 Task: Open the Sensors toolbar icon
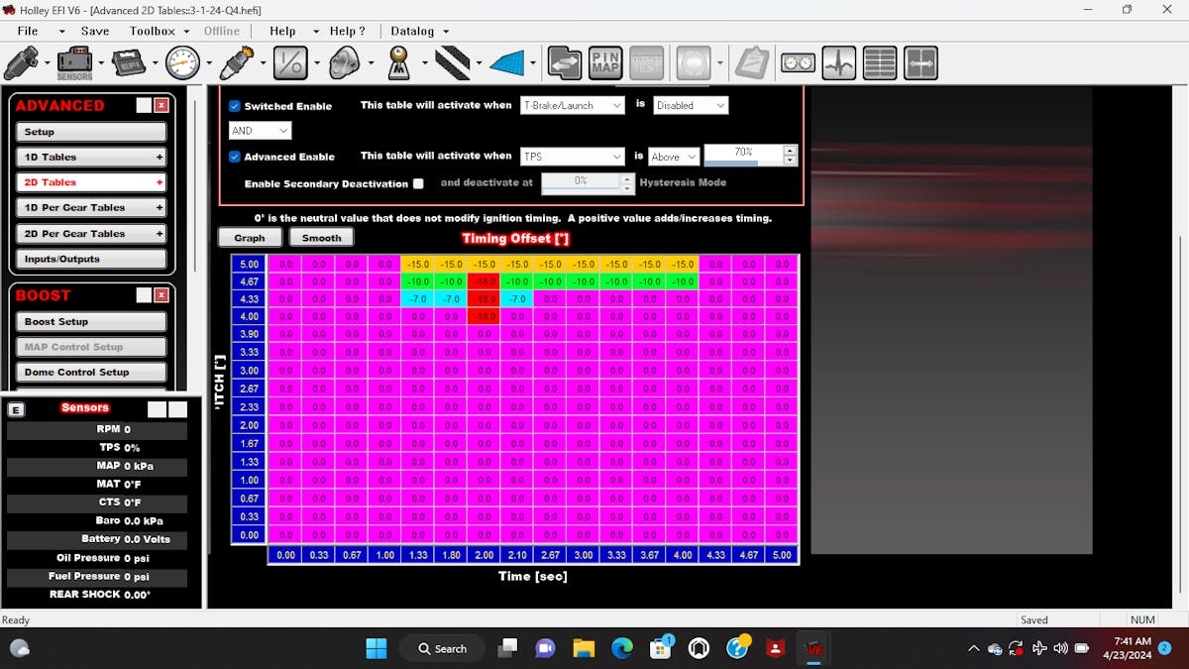(74, 62)
